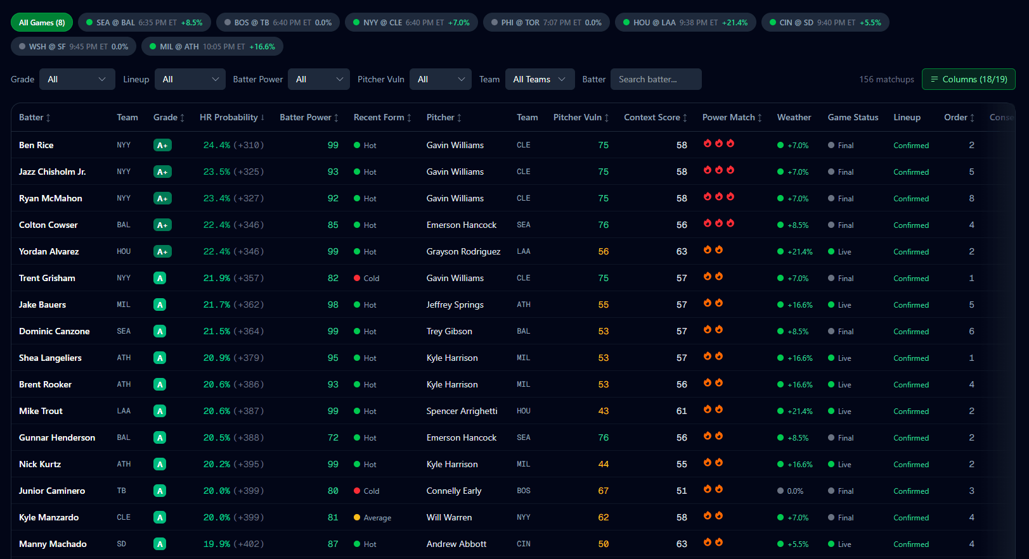1029x559 pixels.
Task: Click weather +8.5% for Dominic Canzone
Action: pyautogui.click(x=793, y=331)
